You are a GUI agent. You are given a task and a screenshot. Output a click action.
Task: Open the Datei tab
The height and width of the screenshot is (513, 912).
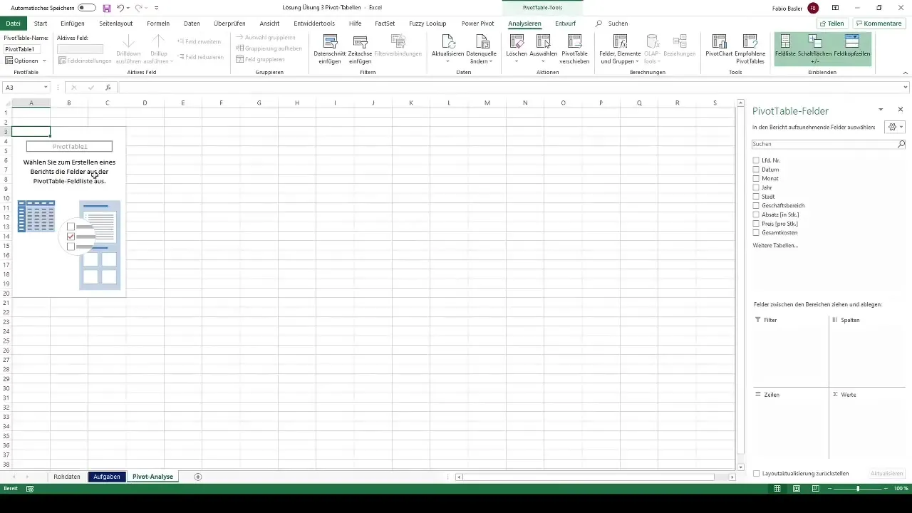pos(13,24)
